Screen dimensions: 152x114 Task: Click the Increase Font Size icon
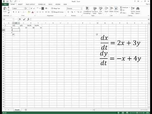point(32,9)
